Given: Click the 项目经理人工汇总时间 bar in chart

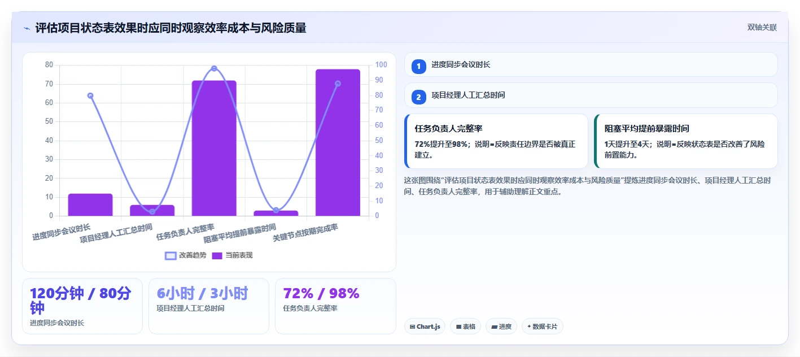Looking at the screenshot, I should pos(152,210).
